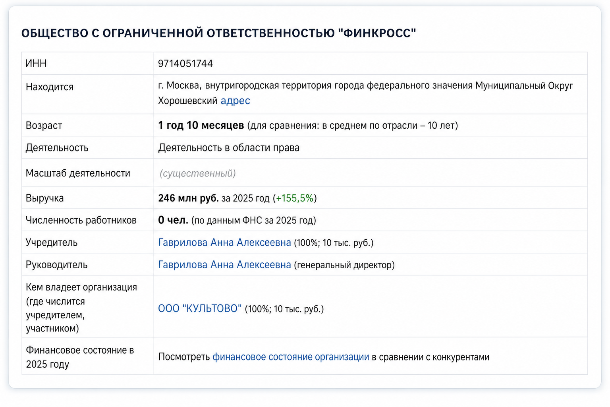Open the blue "адрес" link
Screen dimensions: 610x407
click(x=235, y=101)
